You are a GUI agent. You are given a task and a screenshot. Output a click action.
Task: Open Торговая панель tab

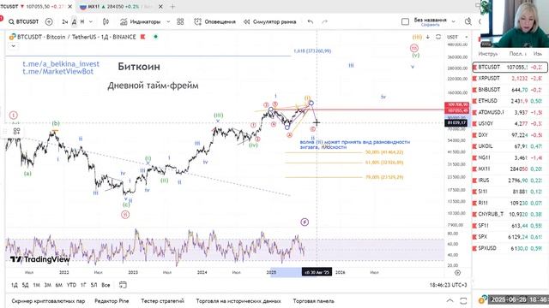click(313, 300)
